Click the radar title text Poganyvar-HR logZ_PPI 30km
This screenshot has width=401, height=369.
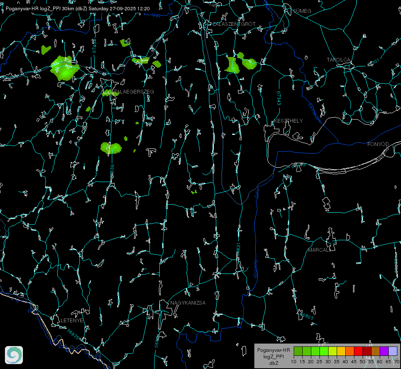pyautogui.click(x=39, y=9)
